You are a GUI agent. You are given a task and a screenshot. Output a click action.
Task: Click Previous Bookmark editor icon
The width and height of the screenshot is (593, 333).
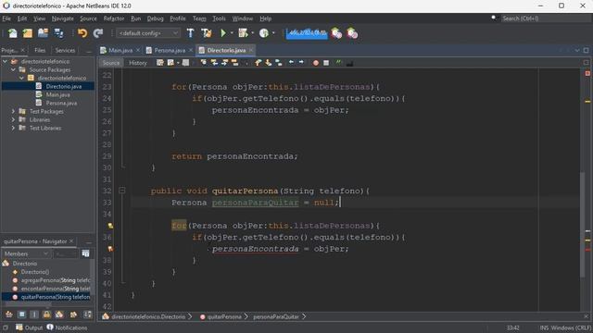[258, 63]
